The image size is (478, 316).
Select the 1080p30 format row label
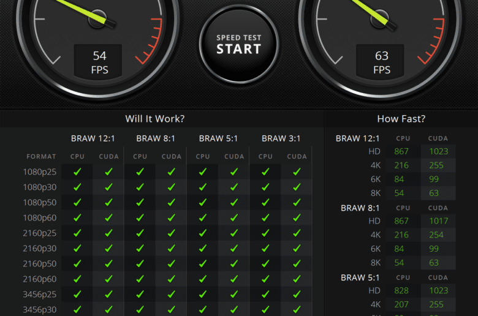point(40,187)
